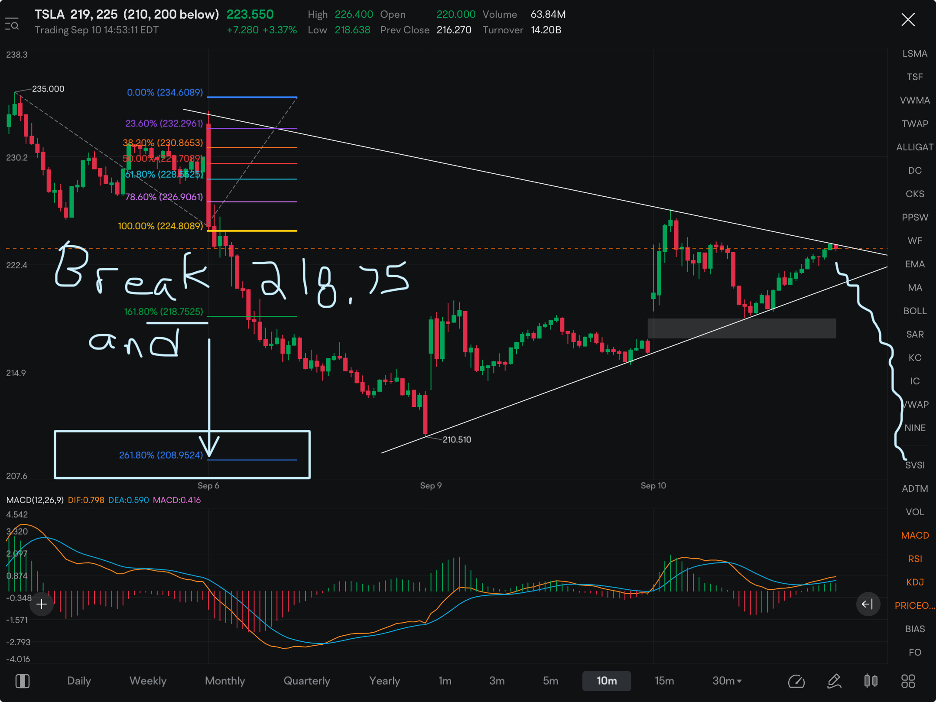
Task: Click the 78.60% (226.9061) Fibonacci label
Action: coord(164,197)
